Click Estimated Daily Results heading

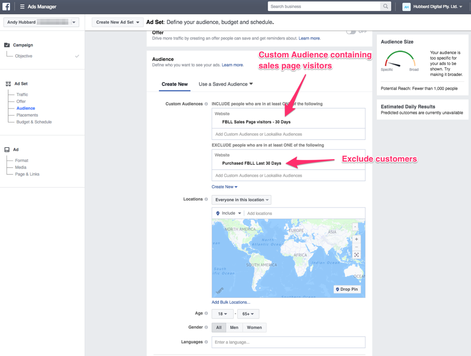(408, 106)
